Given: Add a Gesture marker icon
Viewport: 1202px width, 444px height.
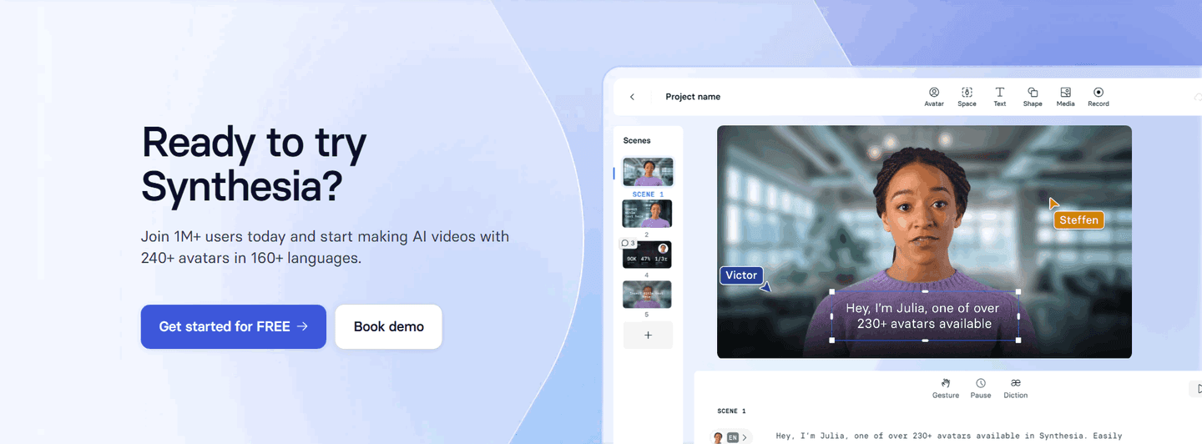Looking at the screenshot, I should click(x=946, y=388).
